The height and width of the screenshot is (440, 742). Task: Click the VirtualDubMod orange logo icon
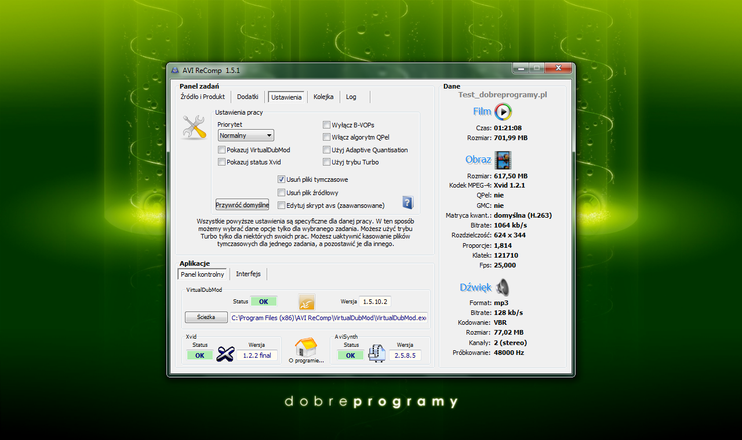(x=307, y=302)
